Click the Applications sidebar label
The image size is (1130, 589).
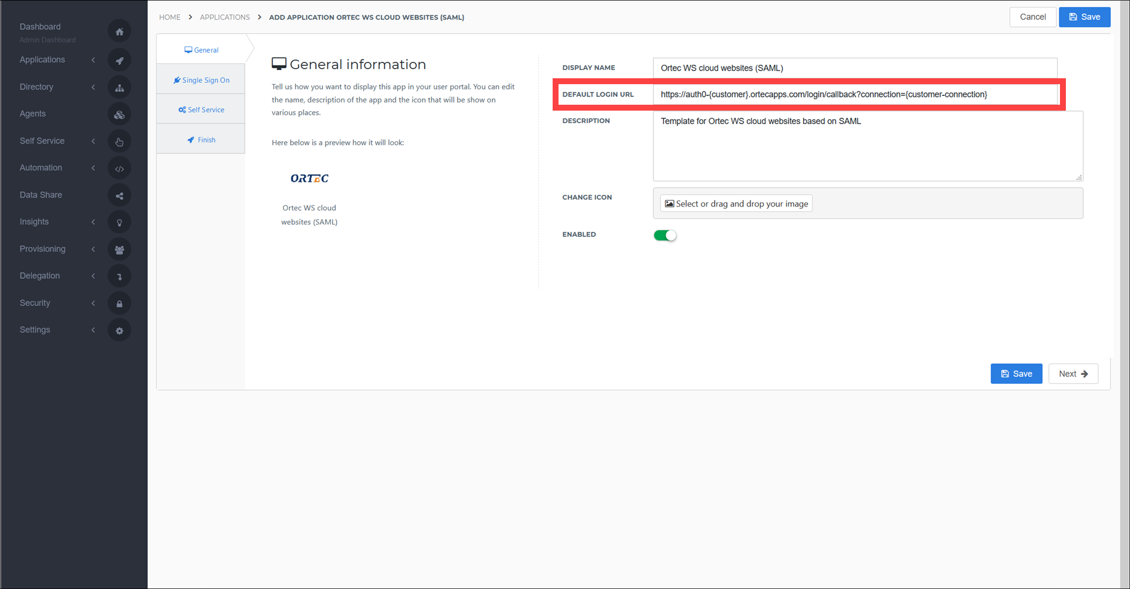[x=42, y=59]
